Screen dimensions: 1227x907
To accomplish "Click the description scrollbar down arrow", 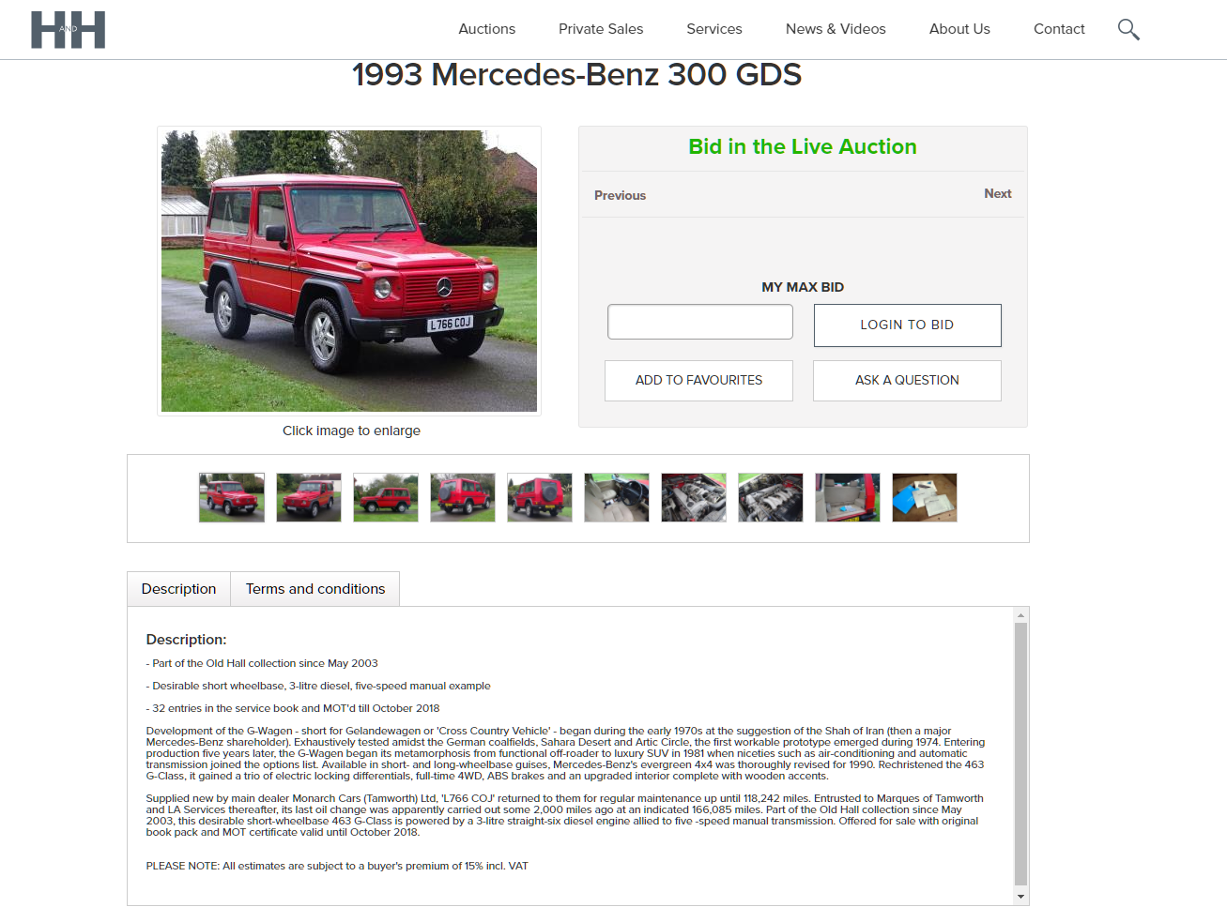I will tap(1020, 897).
